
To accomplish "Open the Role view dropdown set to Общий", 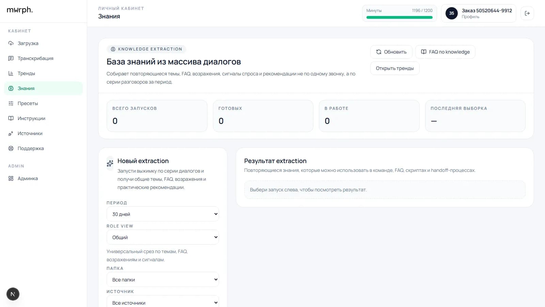I will (162, 237).
